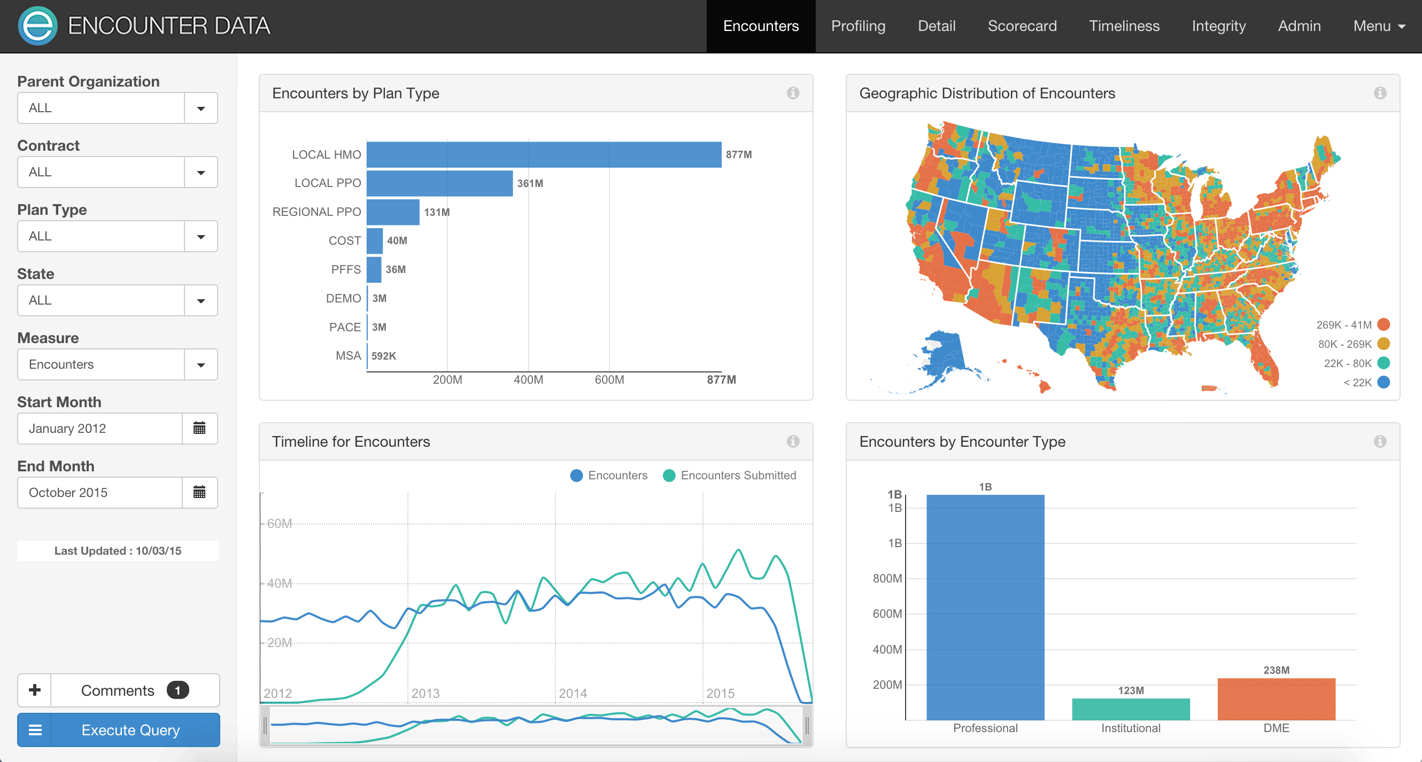
Task: Click the comments count badge
Action: pos(177,690)
